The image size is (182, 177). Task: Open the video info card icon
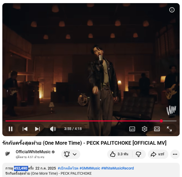pyautogui.click(x=172, y=10)
